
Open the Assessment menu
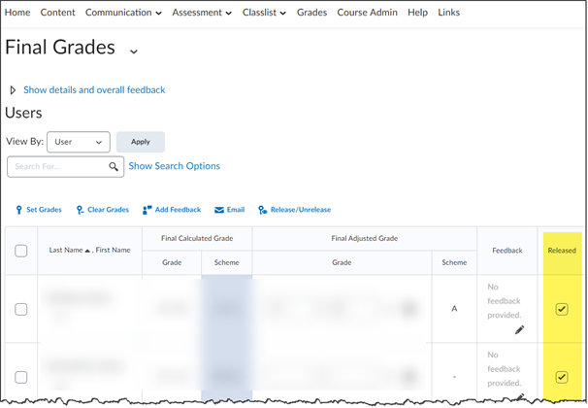coord(202,13)
